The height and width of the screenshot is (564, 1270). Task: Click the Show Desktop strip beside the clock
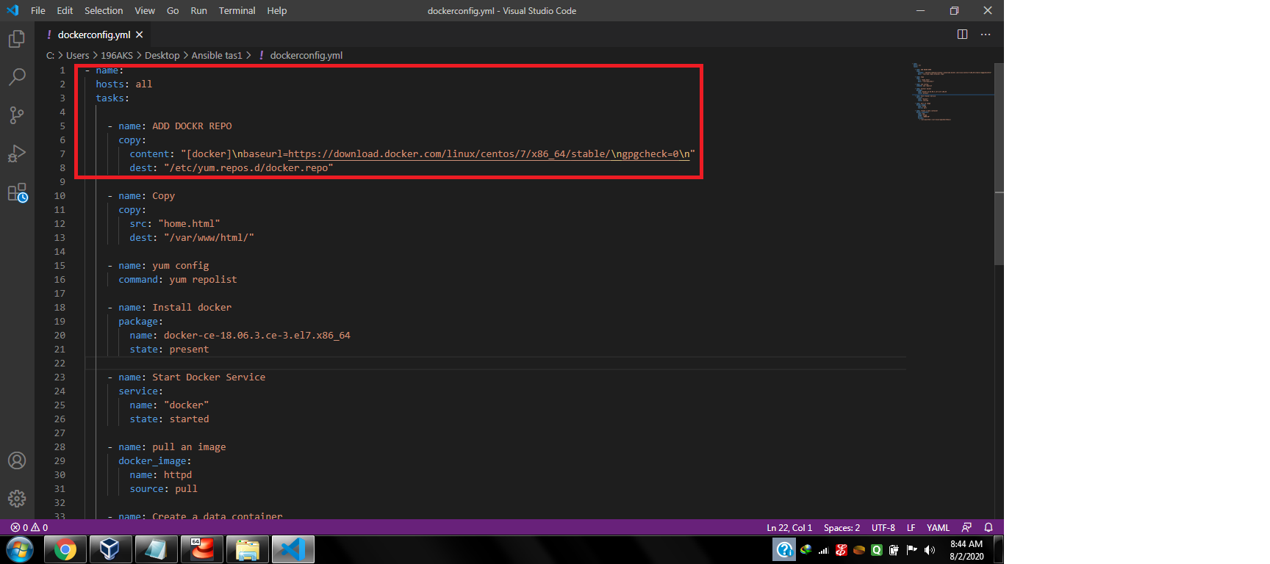[999, 549]
